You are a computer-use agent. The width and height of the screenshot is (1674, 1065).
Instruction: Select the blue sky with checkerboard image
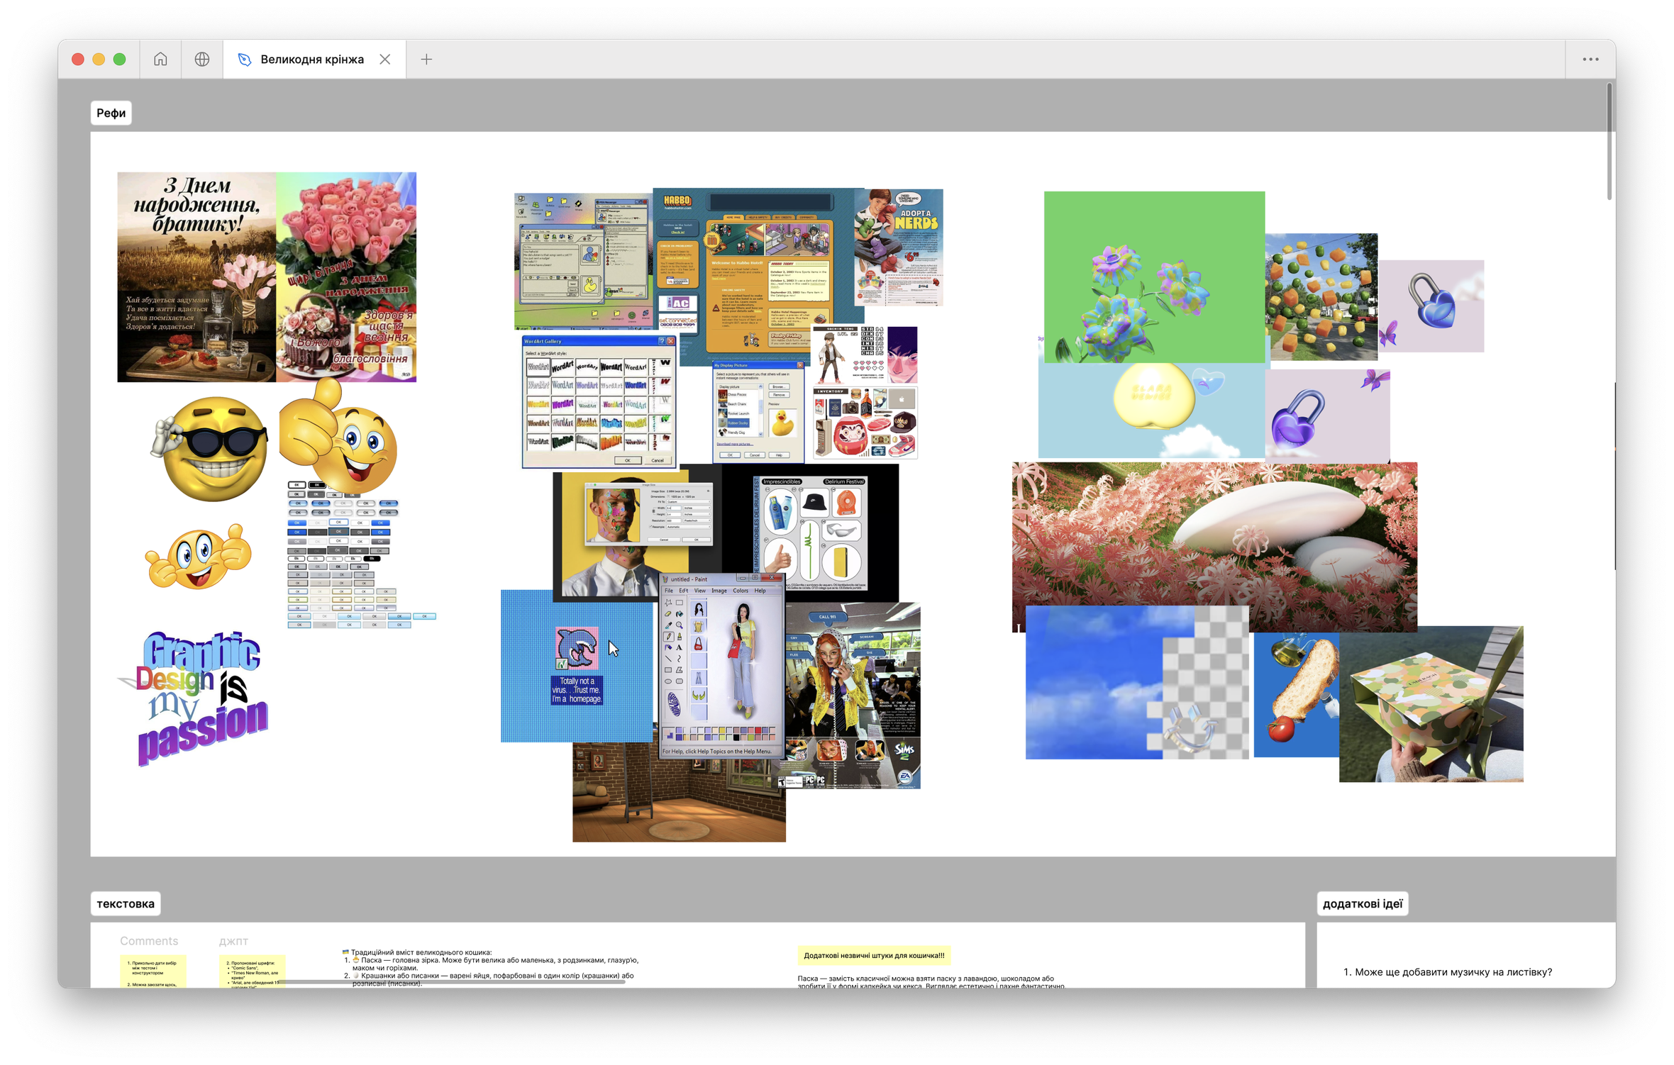pyautogui.click(x=1137, y=682)
